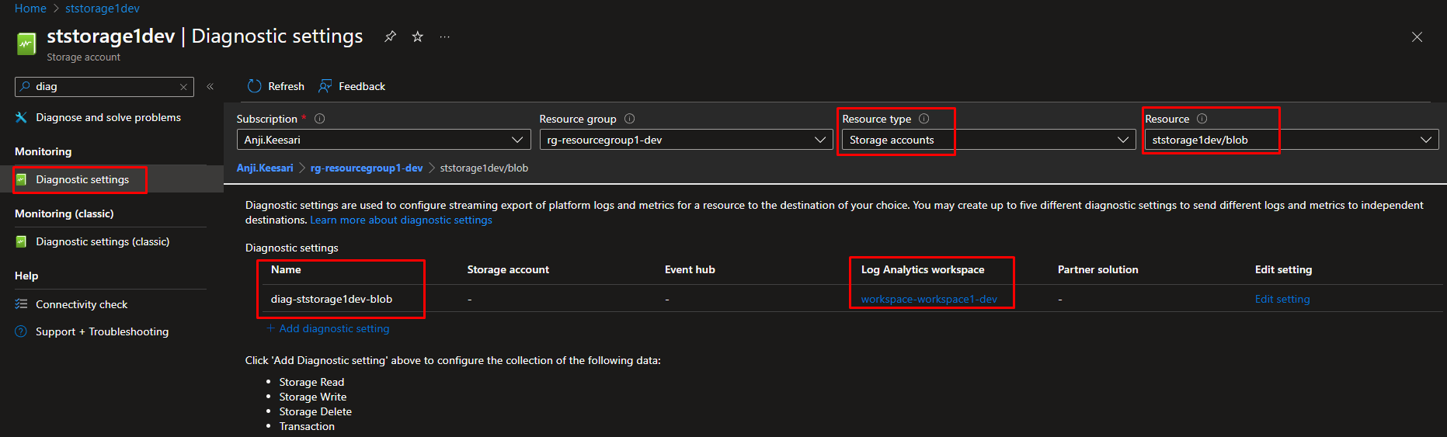Click the Event hub column header
Viewport: 1447px width, 437px height.
click(690, 269)
